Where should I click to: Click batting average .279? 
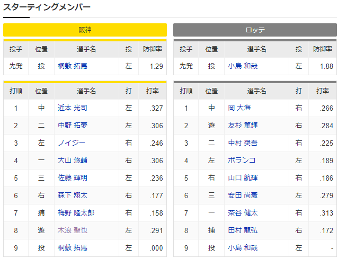pyautogui.click(x=326, y=195)
